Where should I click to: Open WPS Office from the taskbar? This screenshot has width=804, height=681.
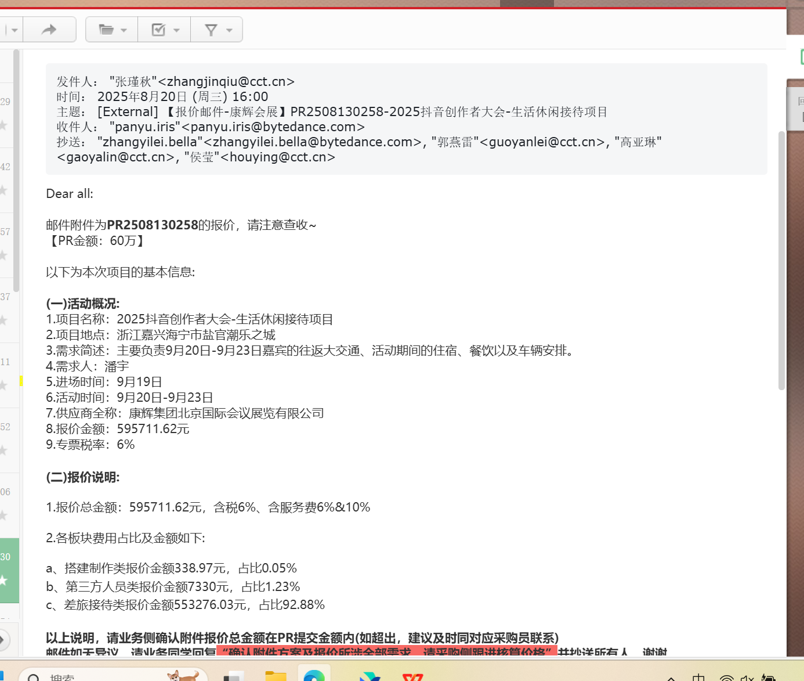pos(412,677)
